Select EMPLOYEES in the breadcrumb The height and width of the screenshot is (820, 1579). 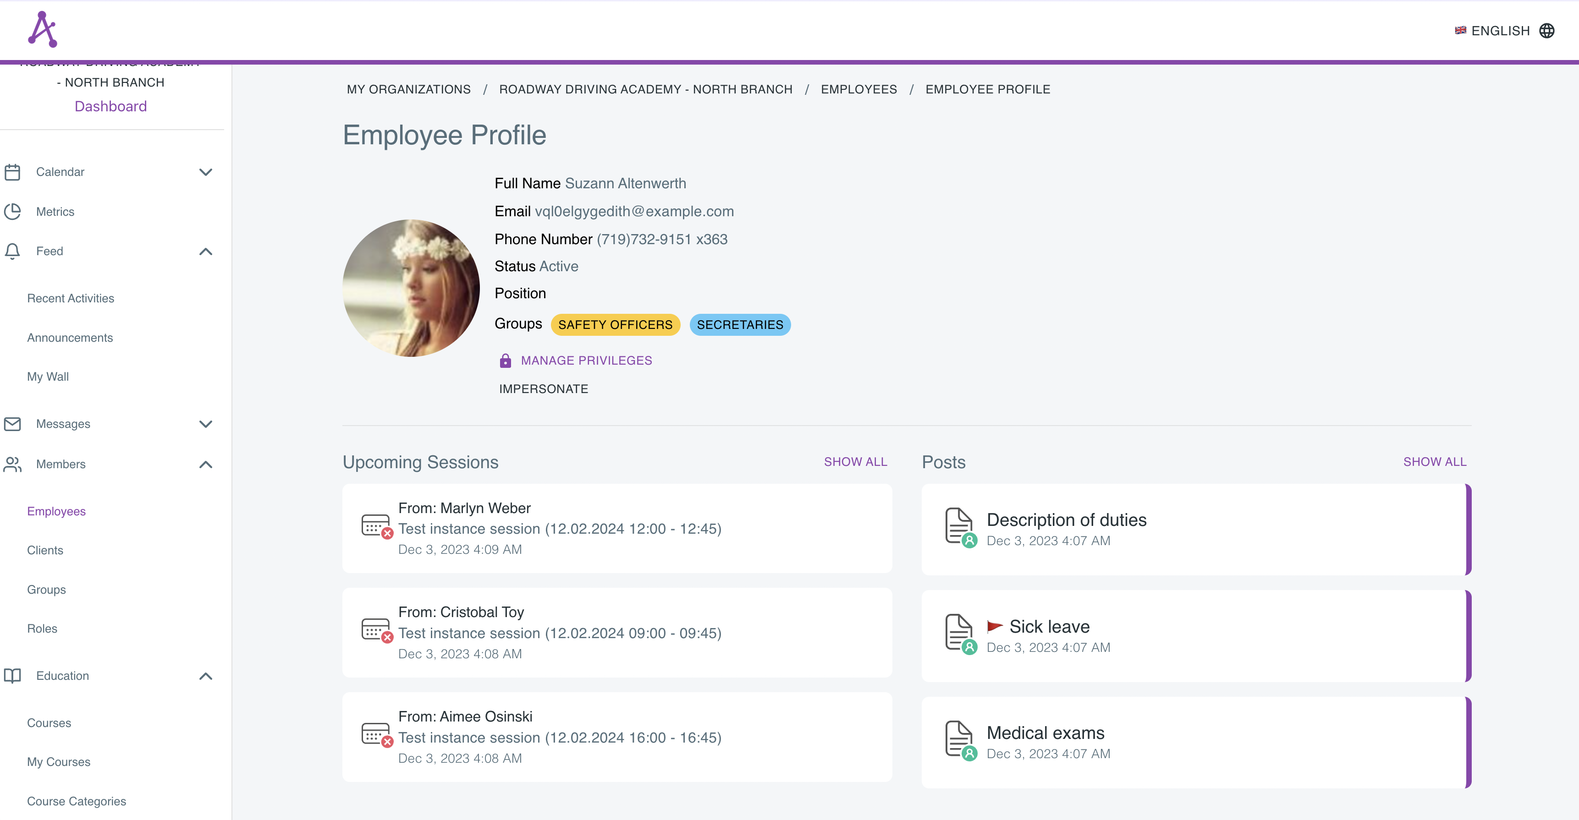pos(859,89)
